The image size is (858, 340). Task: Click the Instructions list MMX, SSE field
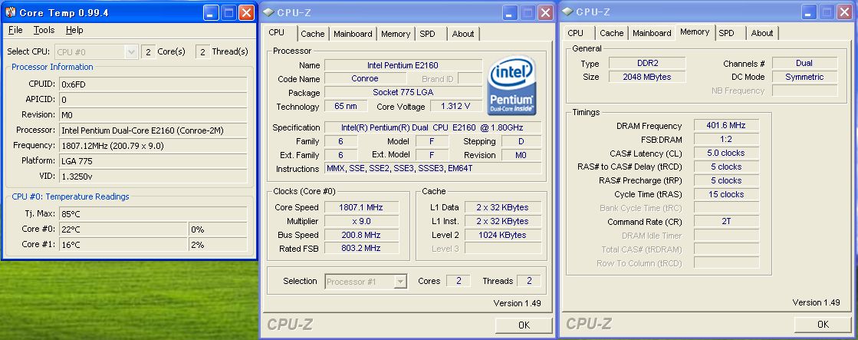pyautogui.click(x=432, y=169)
